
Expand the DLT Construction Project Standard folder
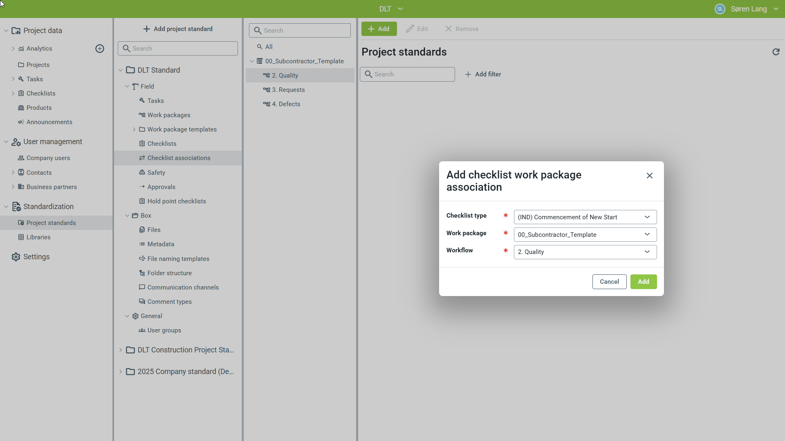[121, 350]
